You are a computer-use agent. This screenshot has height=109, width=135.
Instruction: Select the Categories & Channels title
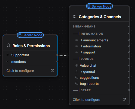[100, 17]
